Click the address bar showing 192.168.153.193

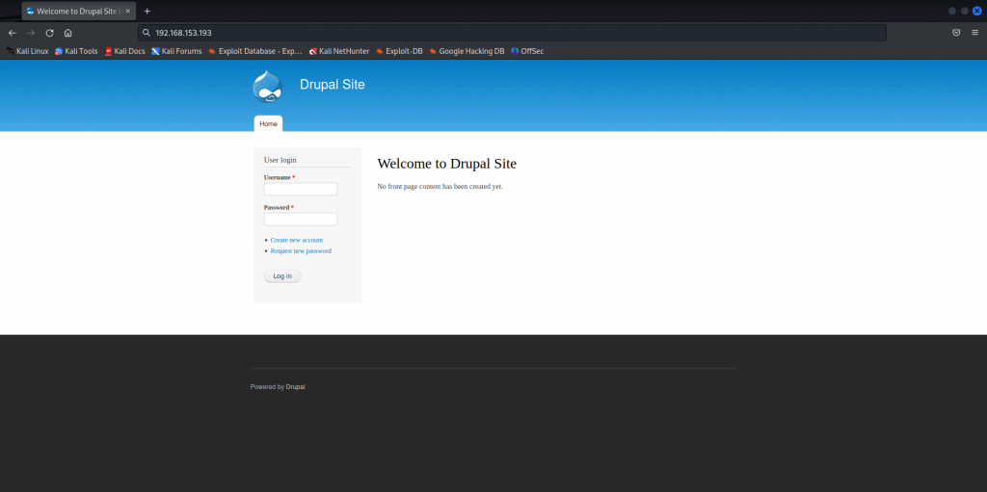tap(512, 33)
